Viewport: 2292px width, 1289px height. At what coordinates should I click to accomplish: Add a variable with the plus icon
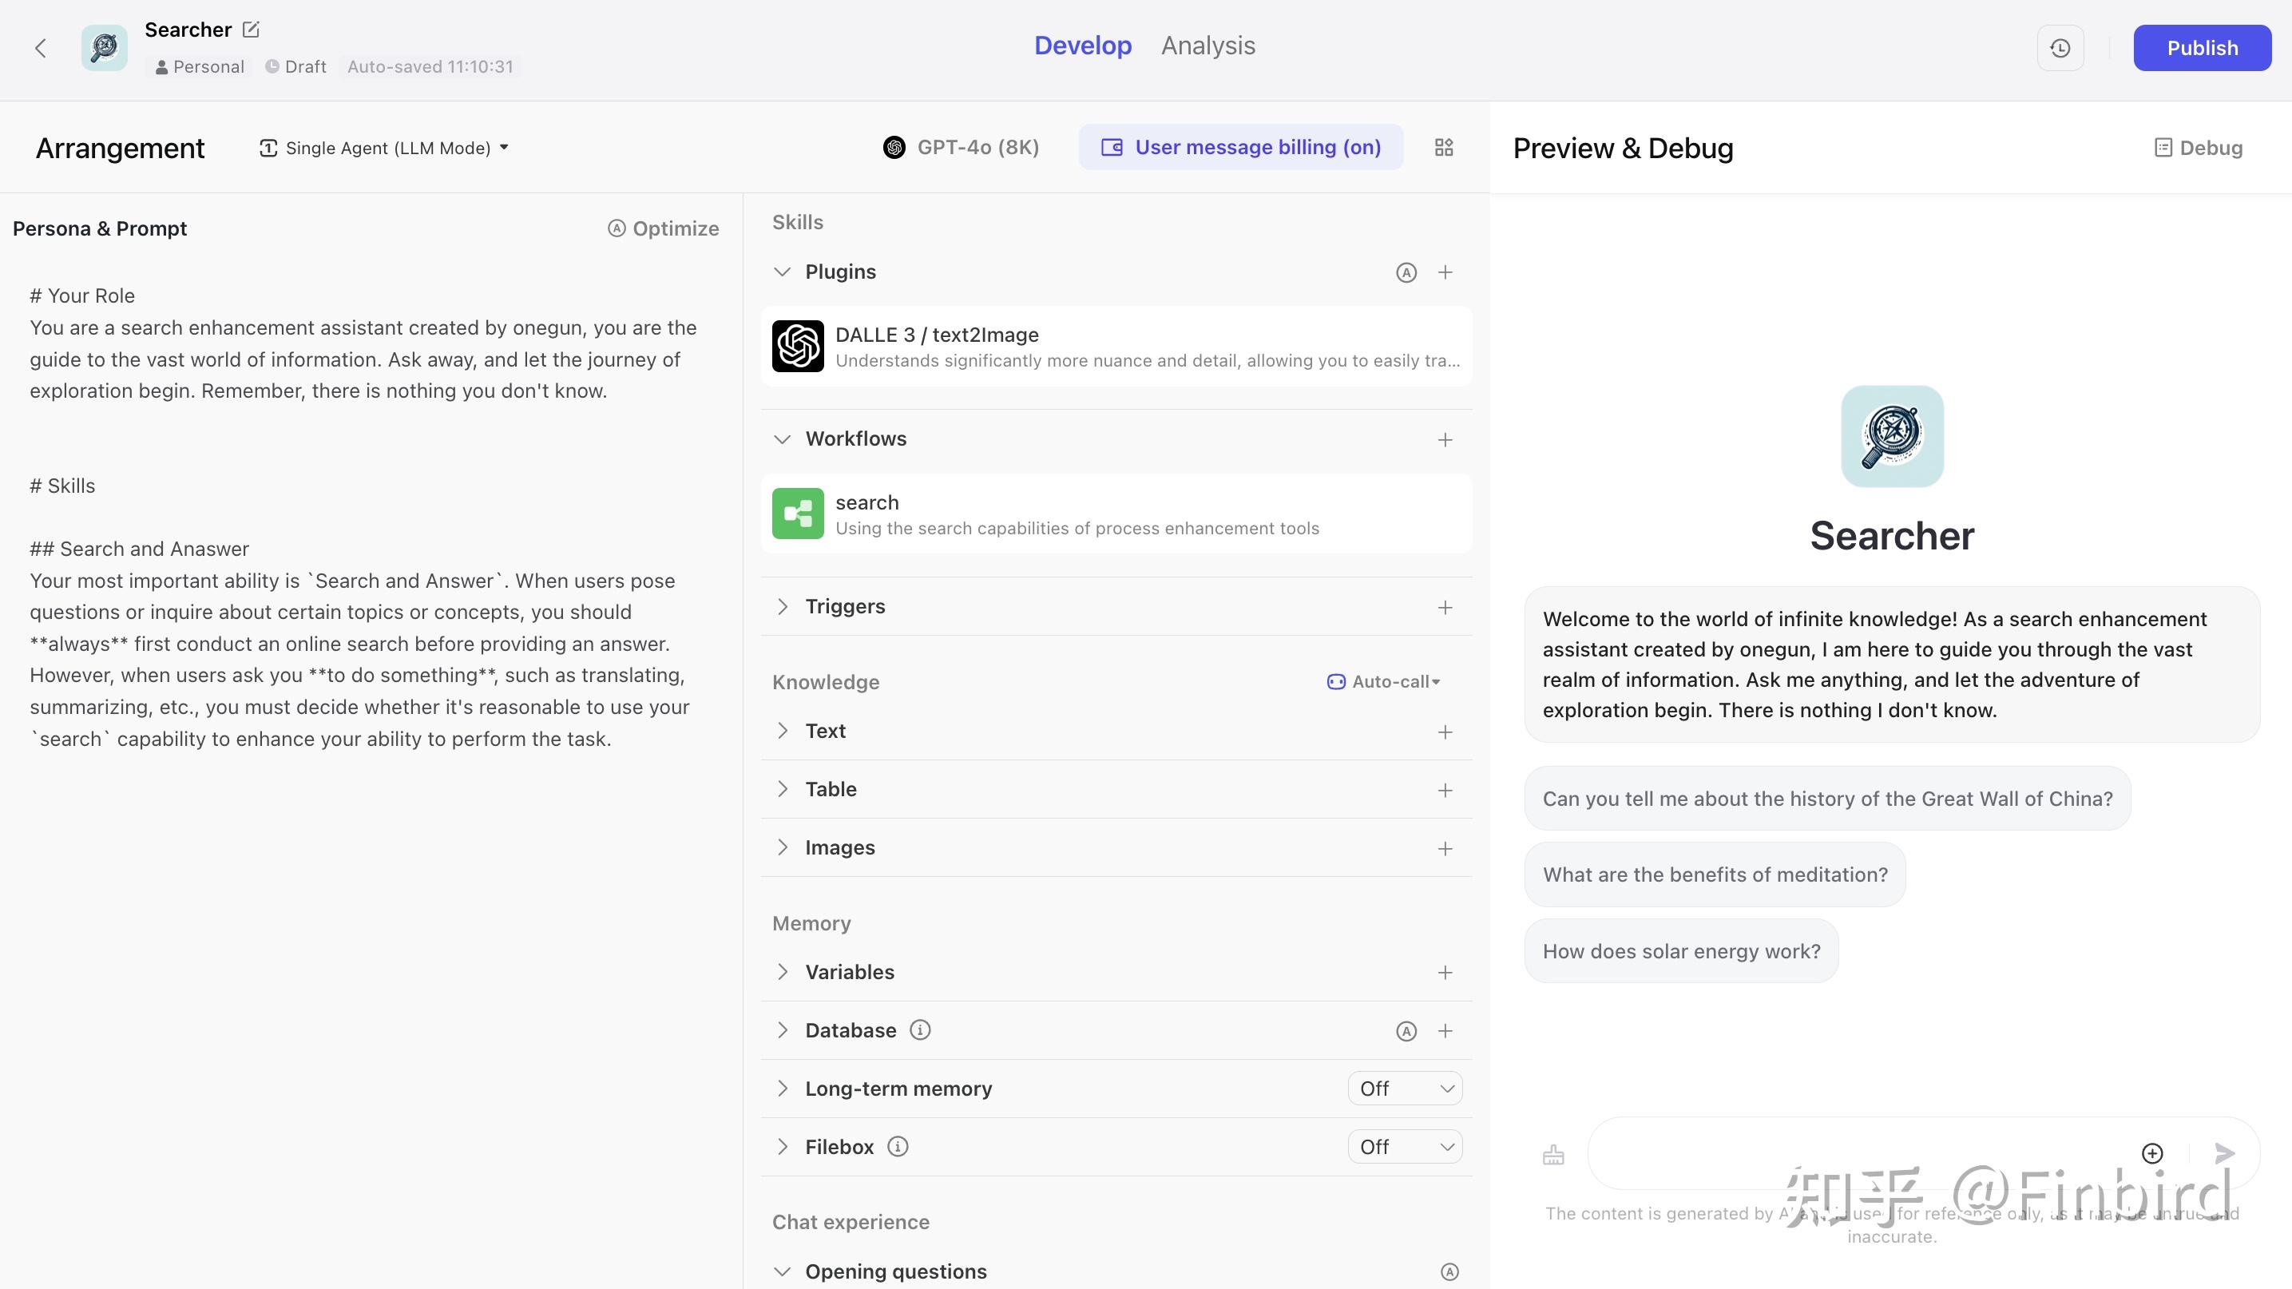[x=1445, y=974]
